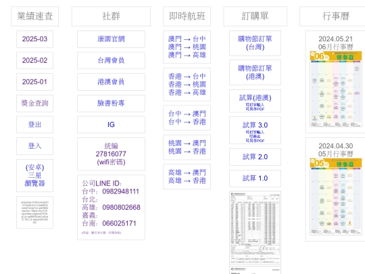Open 台灣會員 link

(111, 60)
